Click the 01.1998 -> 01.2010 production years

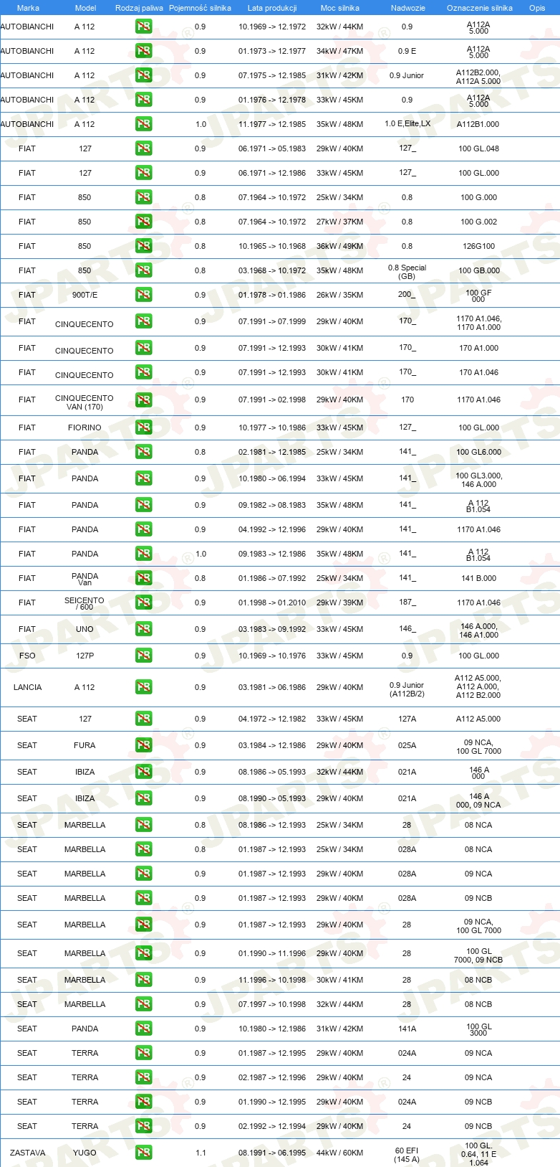(272, 603)
